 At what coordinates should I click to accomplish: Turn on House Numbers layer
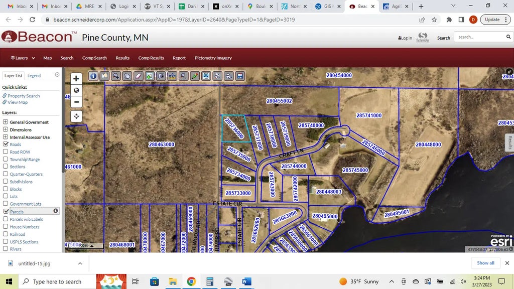pyautogui.click(x=6, y=227)
